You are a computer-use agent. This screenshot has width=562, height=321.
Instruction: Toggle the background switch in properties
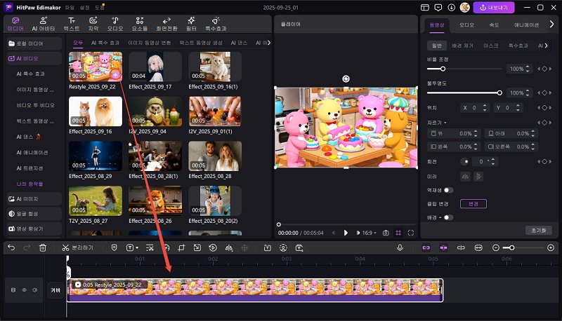[x=448, y=217]
